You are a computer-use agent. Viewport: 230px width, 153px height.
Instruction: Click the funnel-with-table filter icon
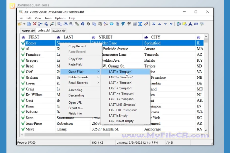[117, 24]
